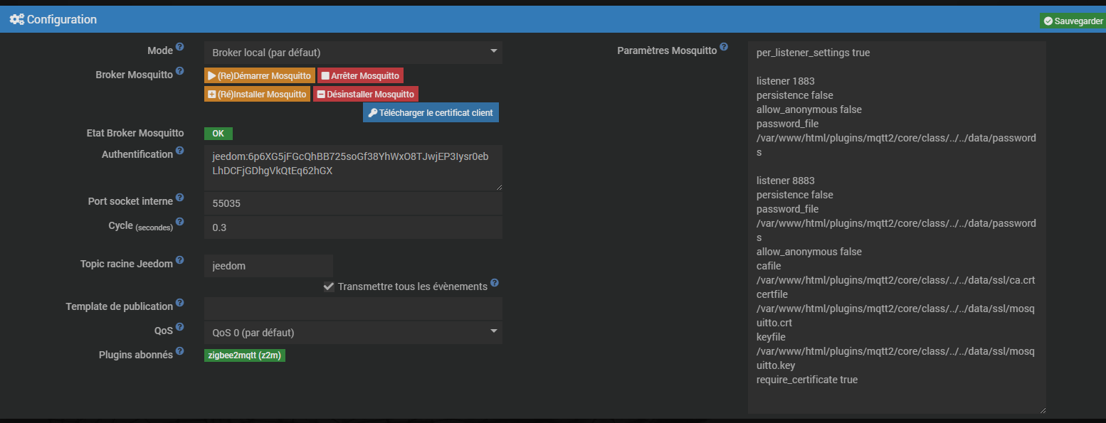
Task: Click (Ré)Installer Mosquitto button
Action: coord(257,94)
